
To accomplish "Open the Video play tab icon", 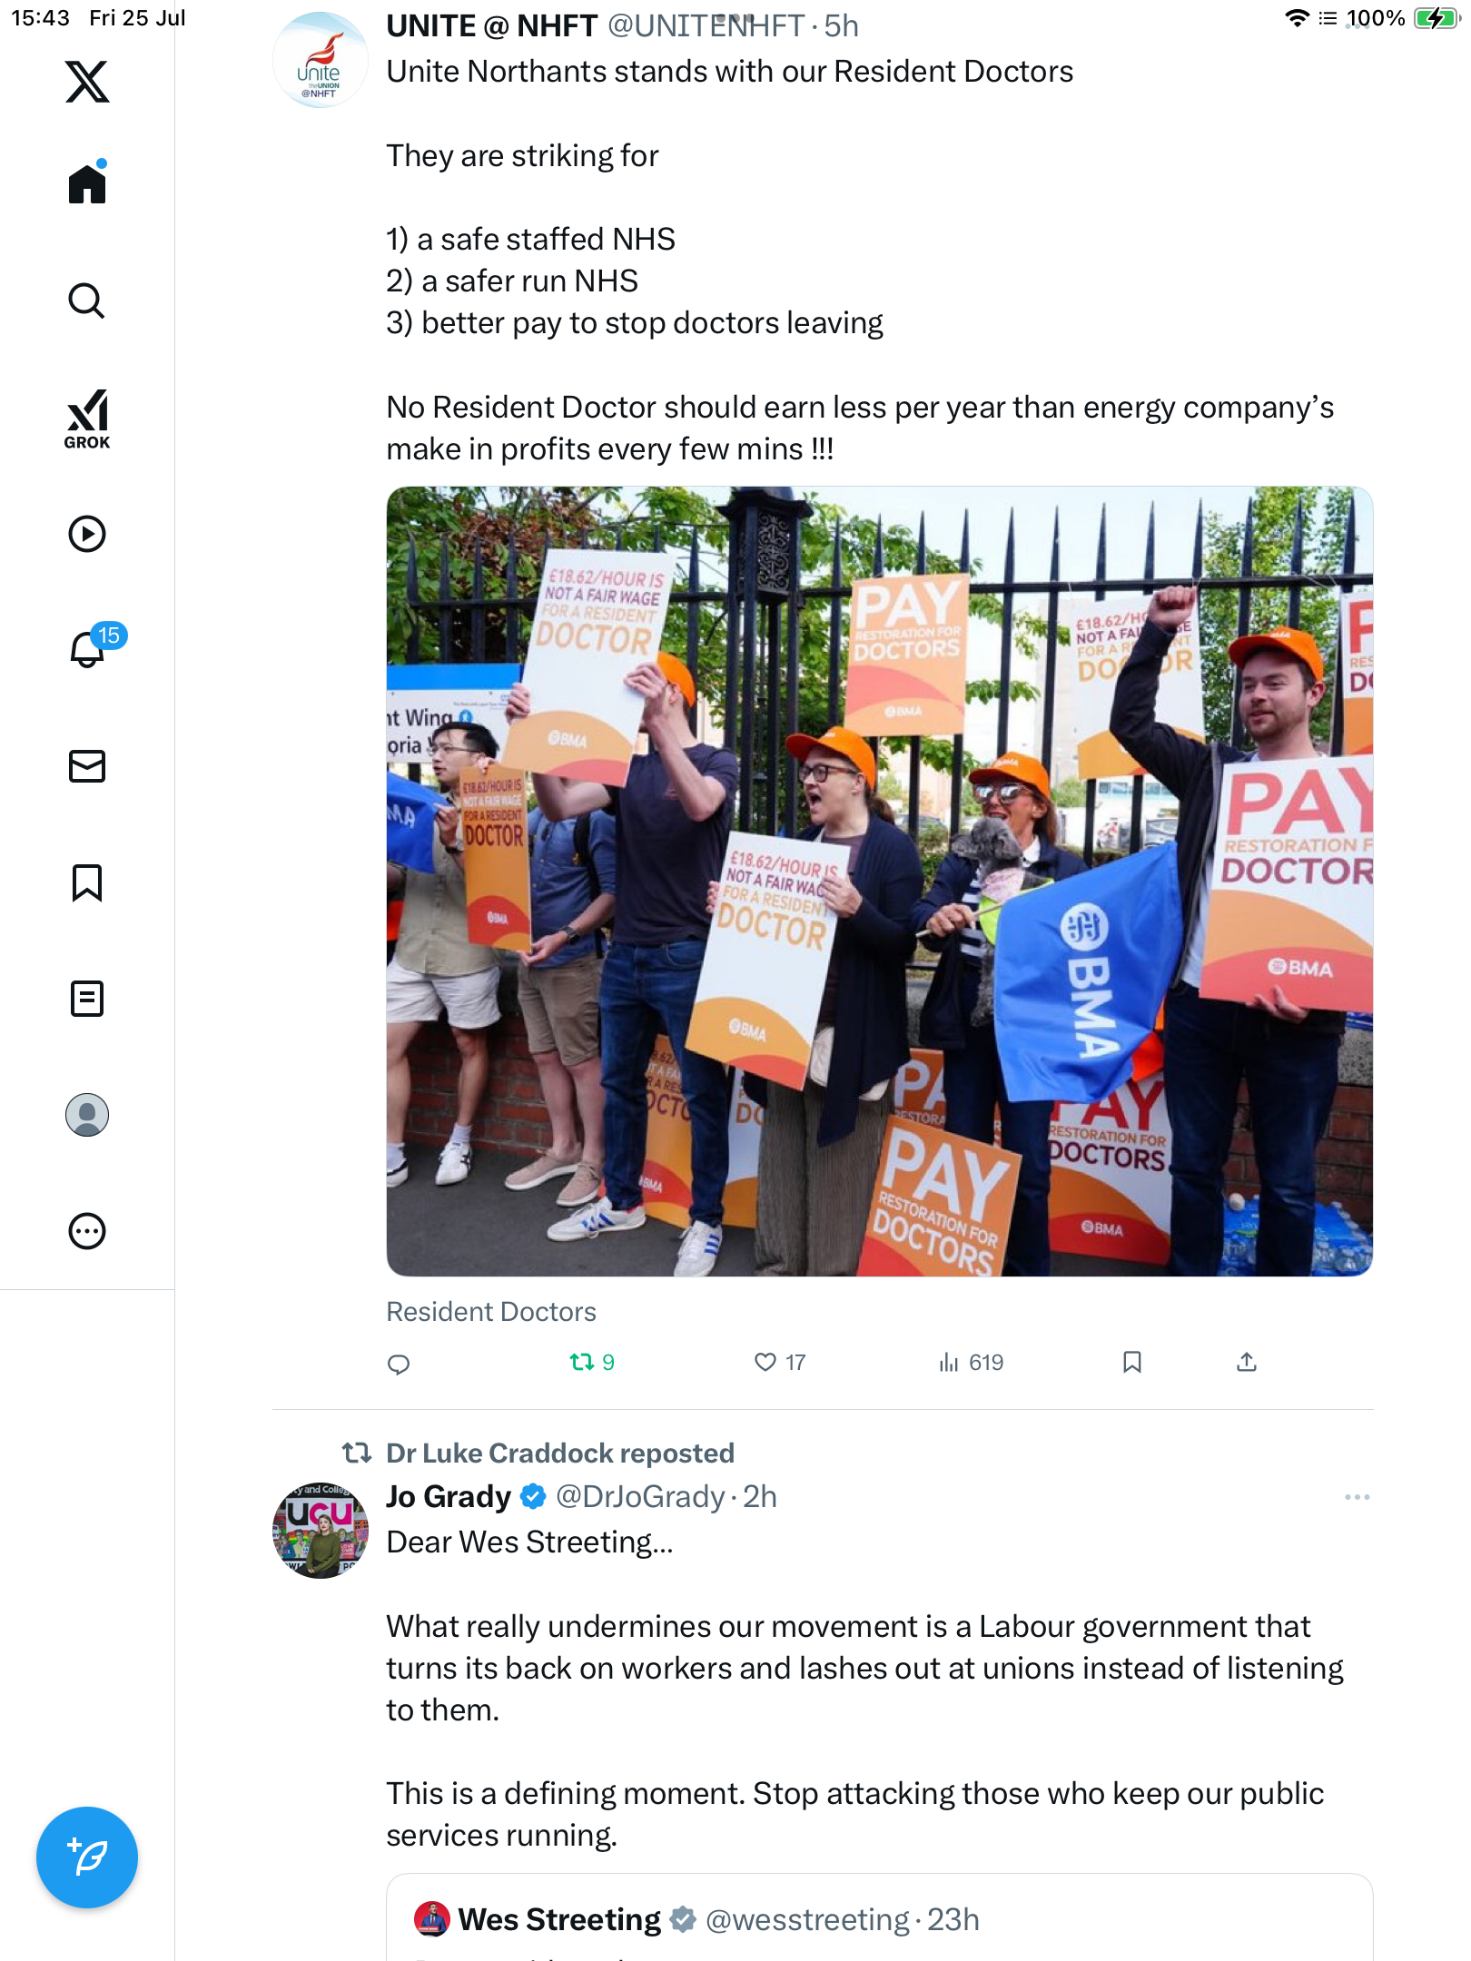I will click(87, 534).
